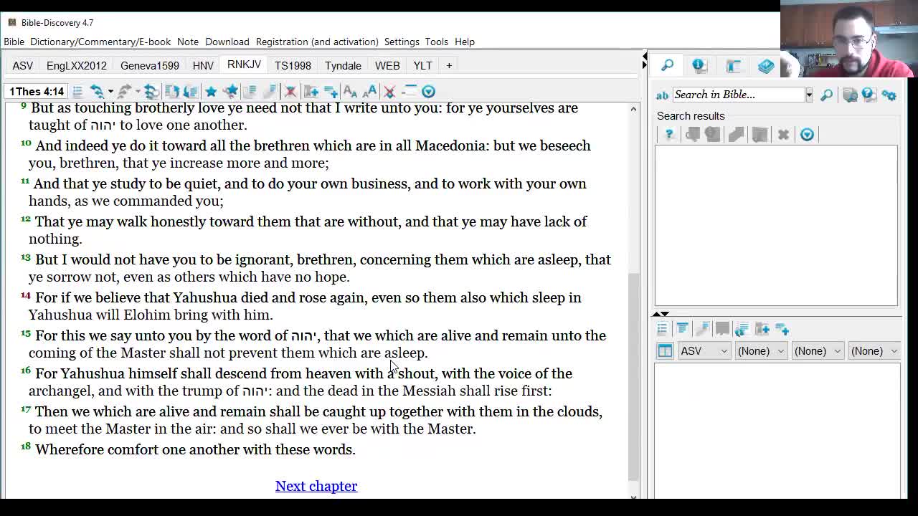The height and width of the screenshot is (516, 918).
Task: Open the verse list icon beside reference box
Action: (x=77, y=92)
